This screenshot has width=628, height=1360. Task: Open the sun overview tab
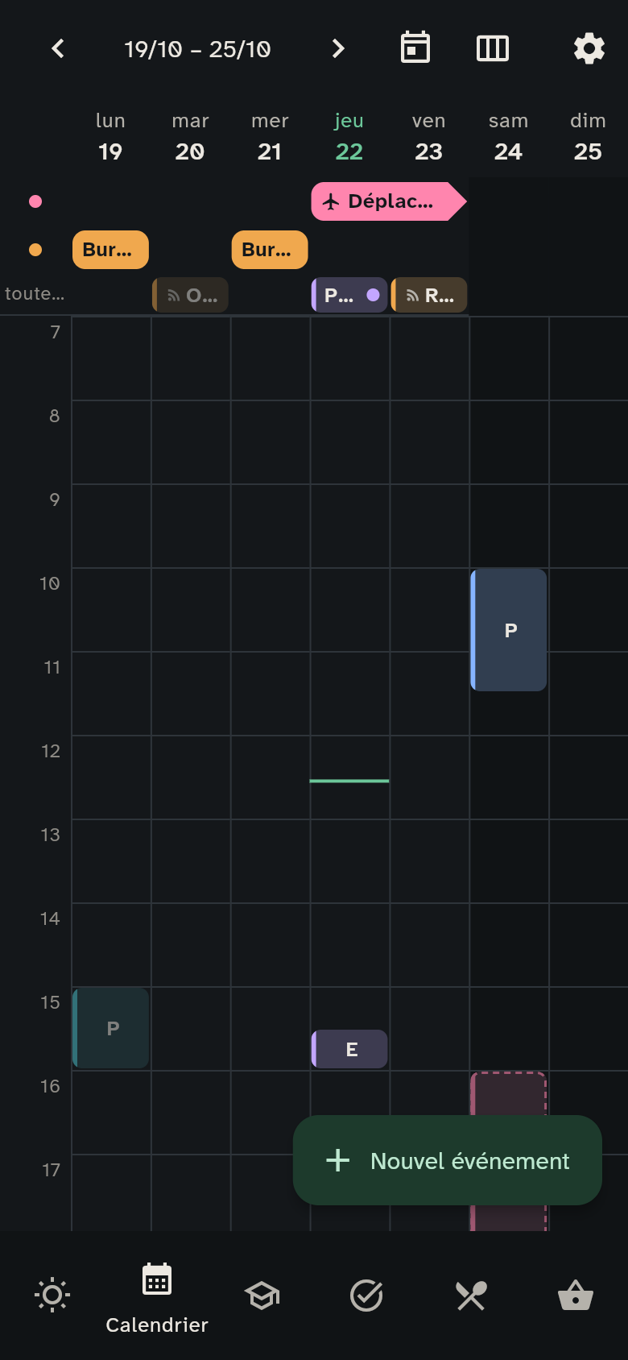[52, 1296]
